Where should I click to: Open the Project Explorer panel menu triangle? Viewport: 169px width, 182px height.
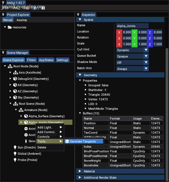tap(3, 15)
